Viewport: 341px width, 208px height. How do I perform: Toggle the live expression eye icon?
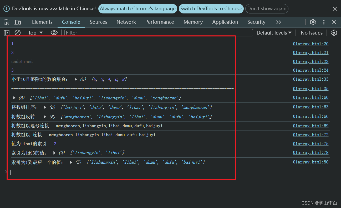[x=54, y=33]
